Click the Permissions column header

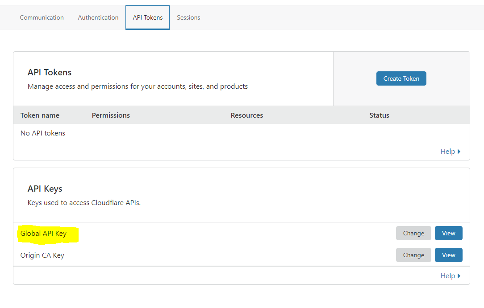[111, 115]
